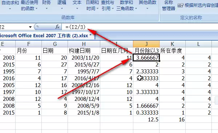Select the column K header

[172, 44]
